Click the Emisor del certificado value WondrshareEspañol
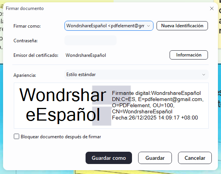The image size is (221, 174). coord(86,55)
